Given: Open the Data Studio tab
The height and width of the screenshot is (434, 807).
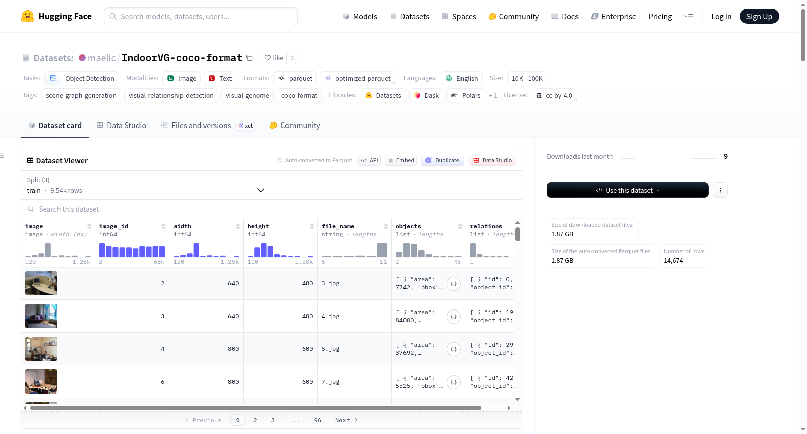Looking at the screenshot, I should (x=121, y=126).
